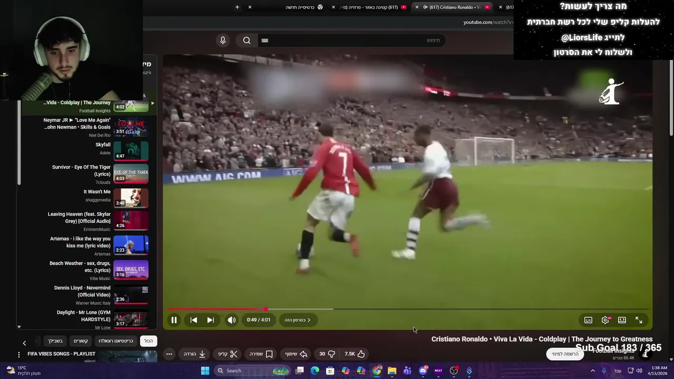Open Microsoft Store from the taskbar
This screenshot has height=379, width=674.
click(x=330, y=371)
